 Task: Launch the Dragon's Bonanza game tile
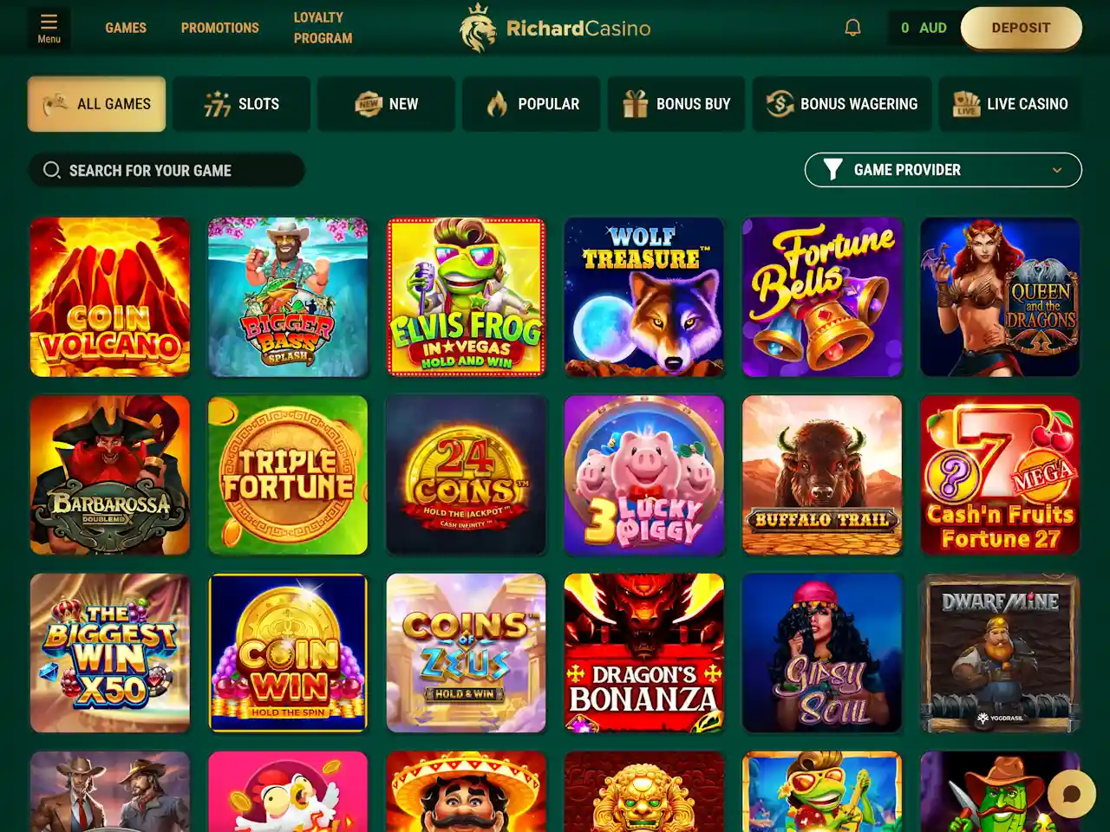643,653
